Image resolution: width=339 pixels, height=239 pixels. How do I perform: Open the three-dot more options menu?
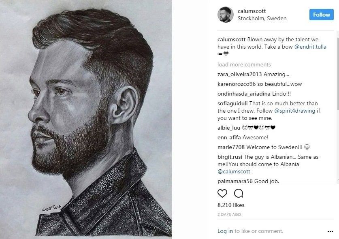tap(330, 231)
